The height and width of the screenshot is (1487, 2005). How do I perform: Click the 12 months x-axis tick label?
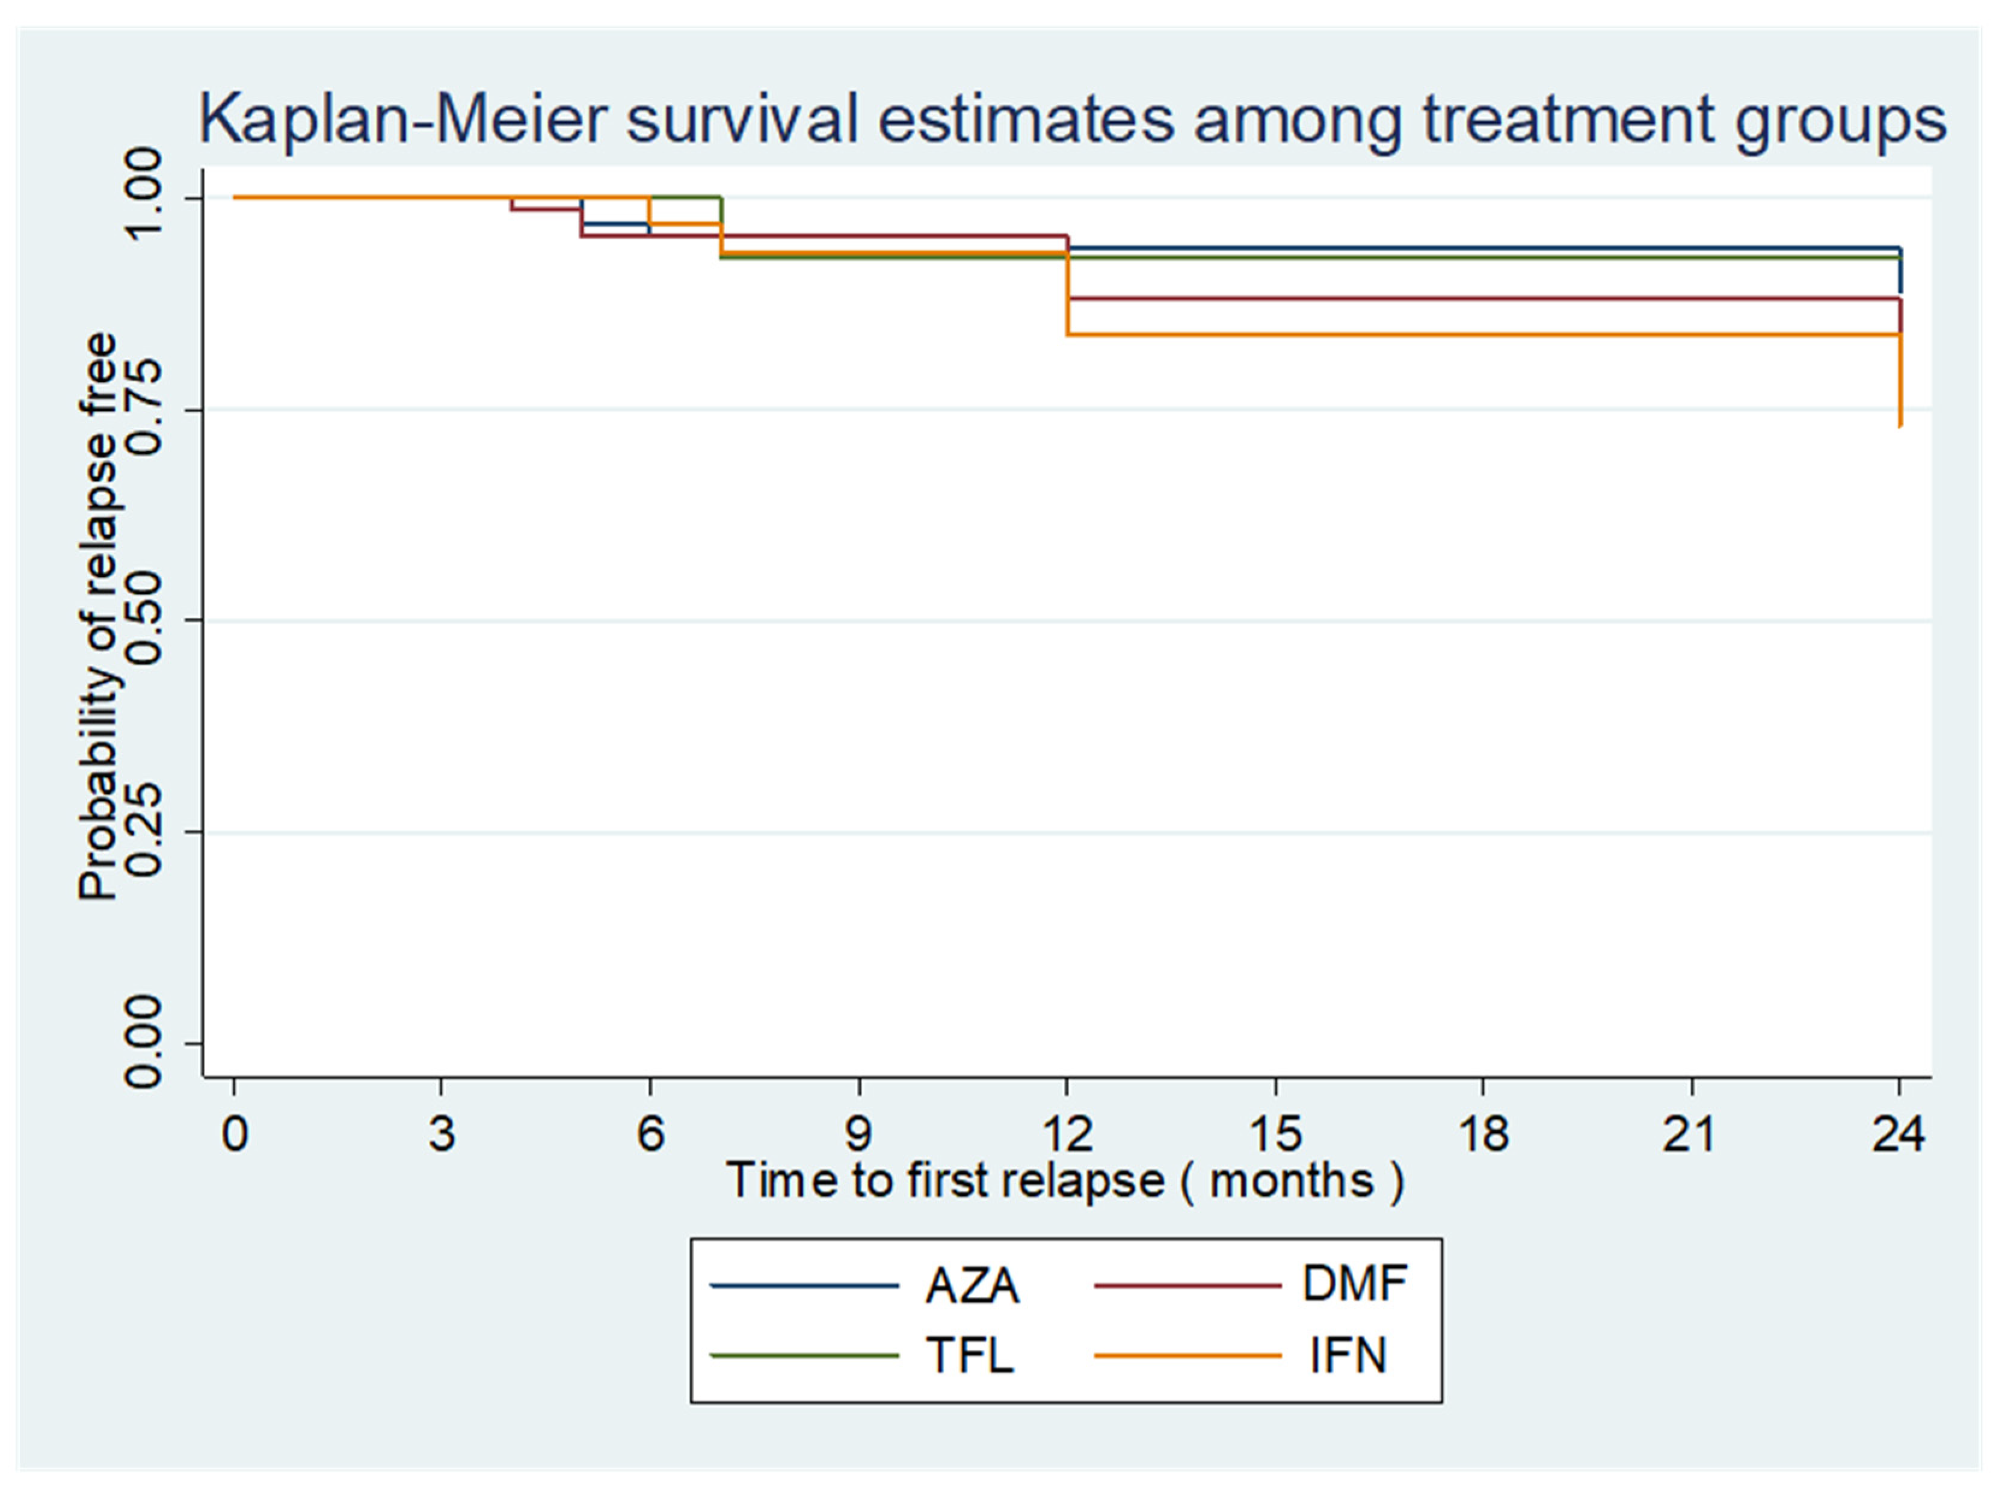tap(1067, 1134)
